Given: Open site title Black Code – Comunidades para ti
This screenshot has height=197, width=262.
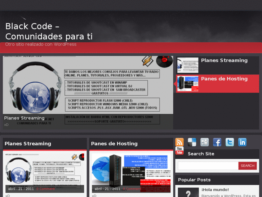Looking at the screenshot, I should point(49,31).
